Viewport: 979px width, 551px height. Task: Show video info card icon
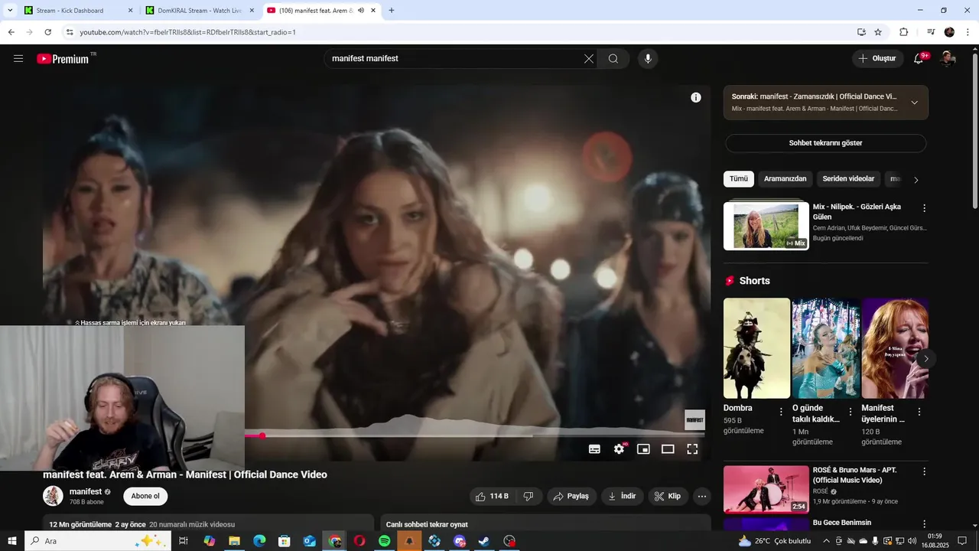point(696,97)
